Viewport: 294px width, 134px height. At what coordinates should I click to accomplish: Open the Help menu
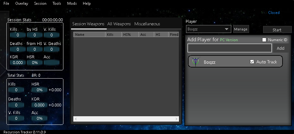(87, 3)
